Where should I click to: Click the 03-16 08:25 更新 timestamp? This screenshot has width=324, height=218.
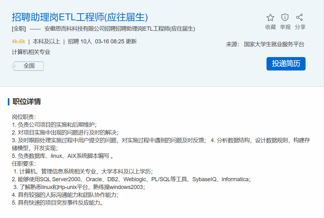(x=116, y=41)
